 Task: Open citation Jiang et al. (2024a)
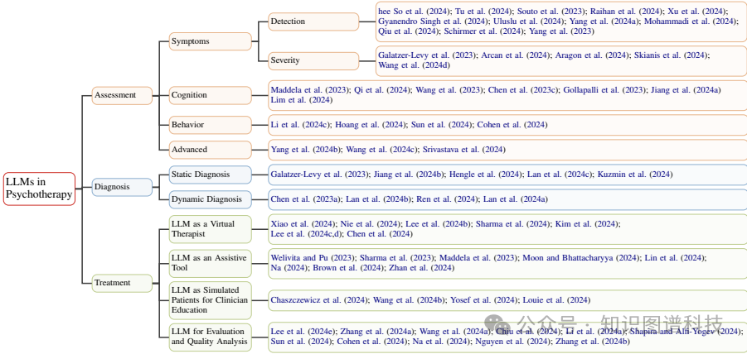(686, 90)
